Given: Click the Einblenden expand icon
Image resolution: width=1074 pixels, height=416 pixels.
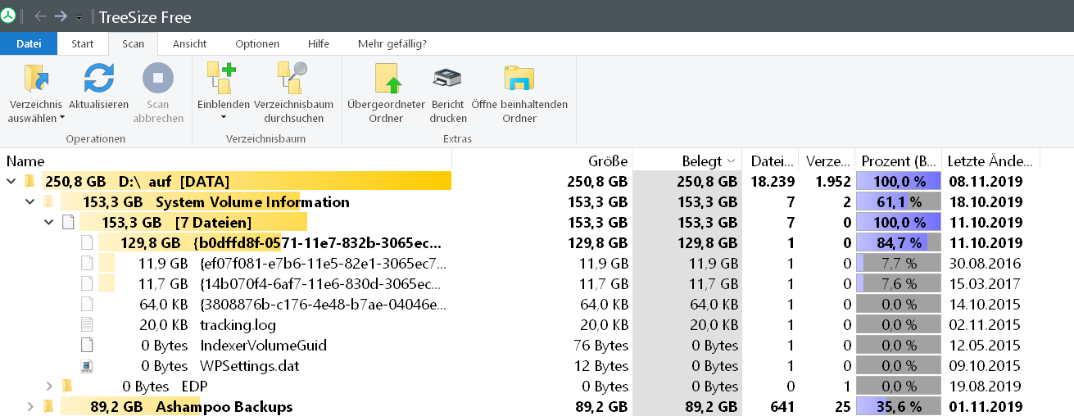Looking at the screenshot, I should point(223,79).
